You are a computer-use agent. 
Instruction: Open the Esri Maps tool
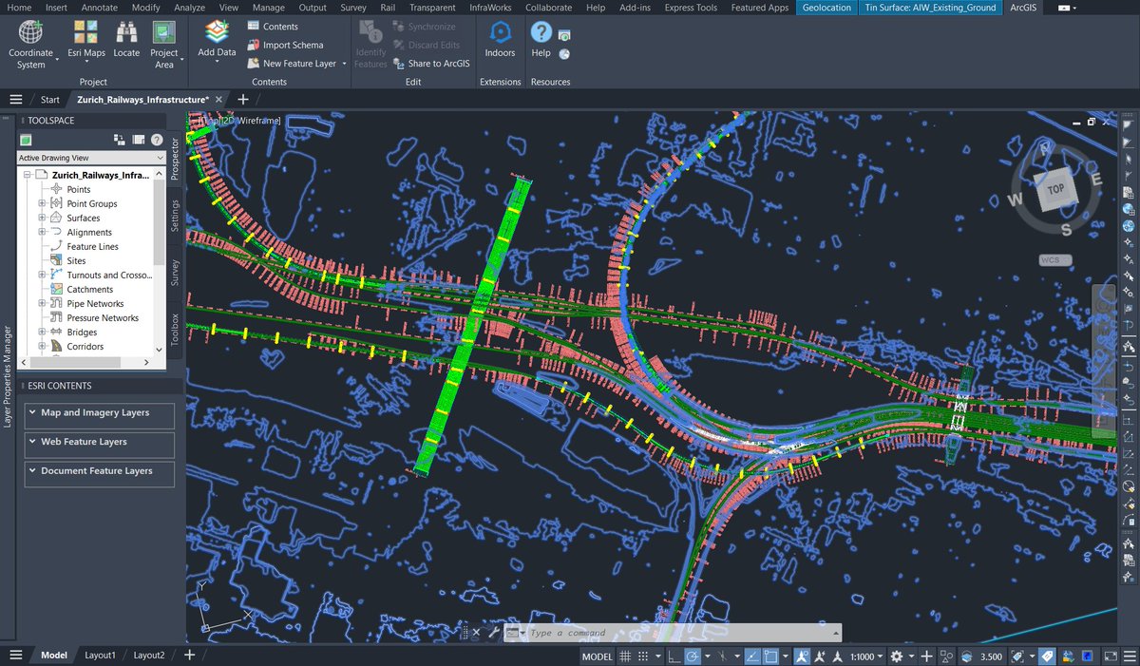(85, 42)
